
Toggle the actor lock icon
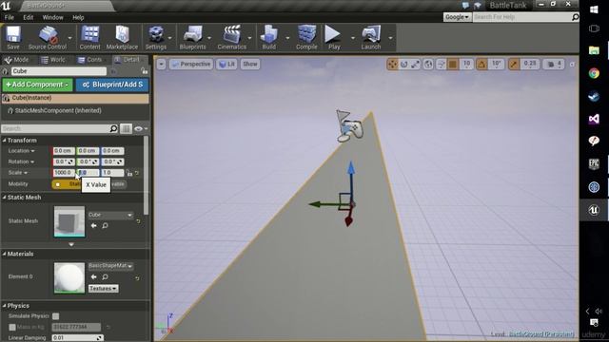tap(145, 71)
